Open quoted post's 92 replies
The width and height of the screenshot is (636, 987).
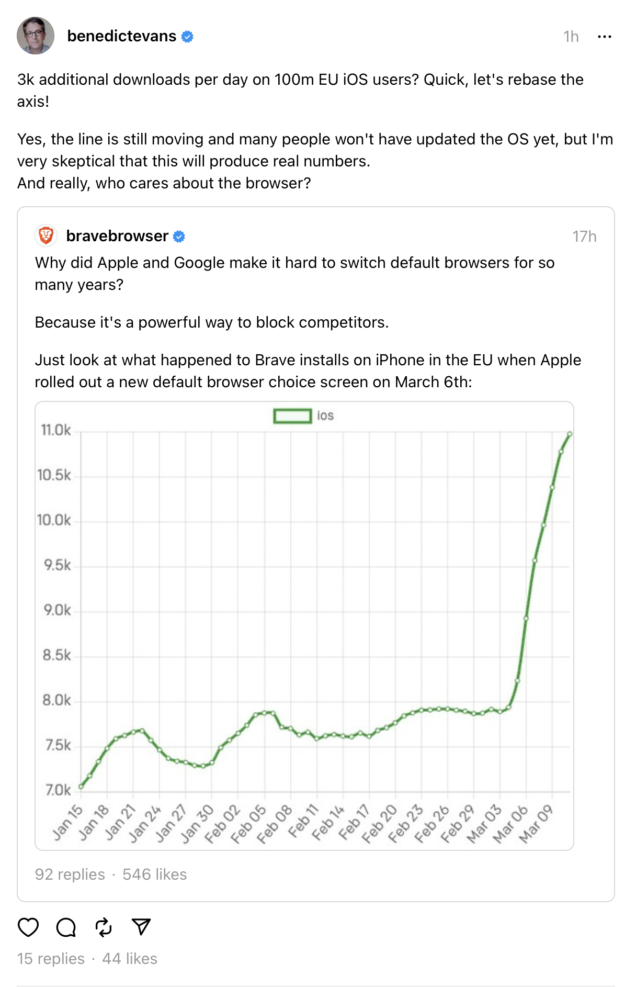[70, 874]
